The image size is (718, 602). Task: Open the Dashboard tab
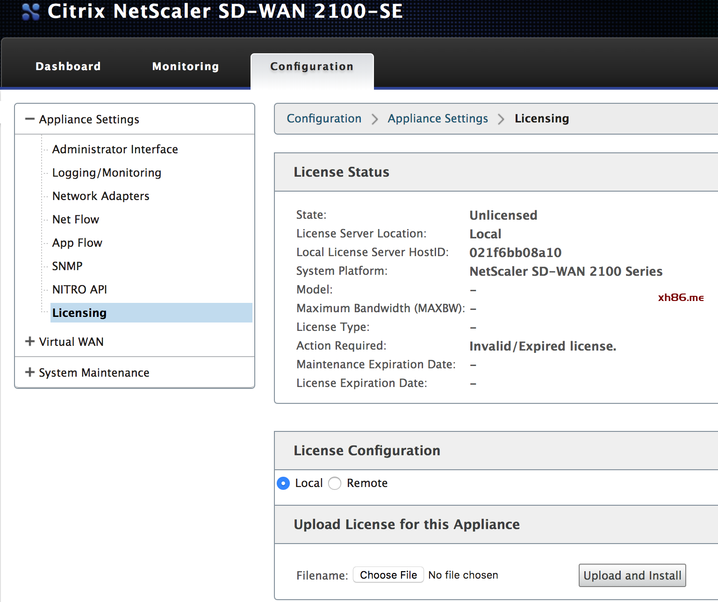click(x=68, y=66)
